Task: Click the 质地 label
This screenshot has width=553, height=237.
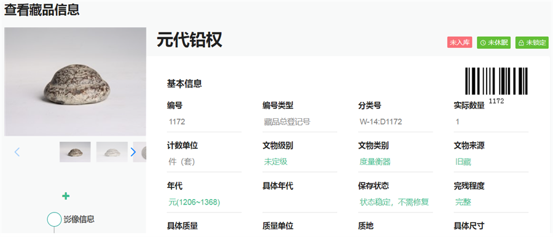Action: point(366,226)
